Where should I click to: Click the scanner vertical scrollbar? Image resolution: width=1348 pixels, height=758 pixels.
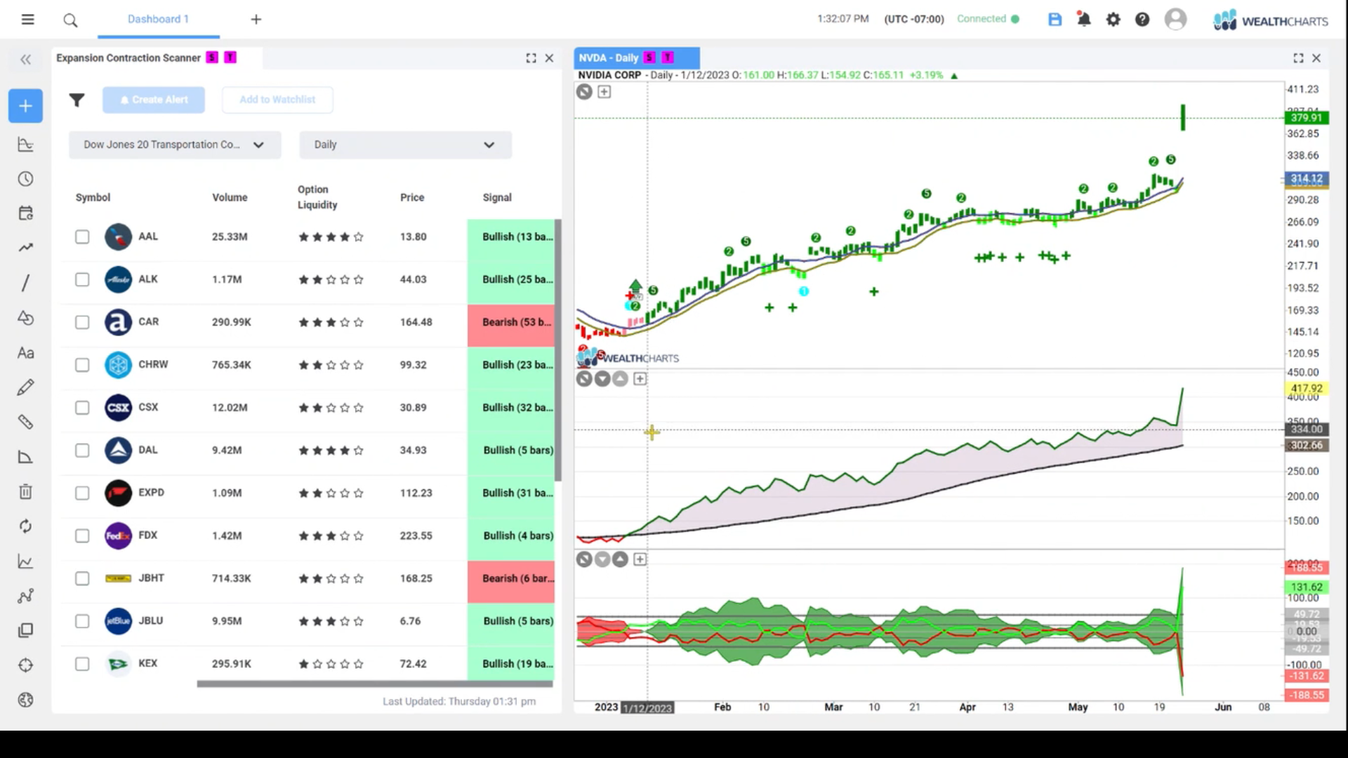[x=558, y=350]
